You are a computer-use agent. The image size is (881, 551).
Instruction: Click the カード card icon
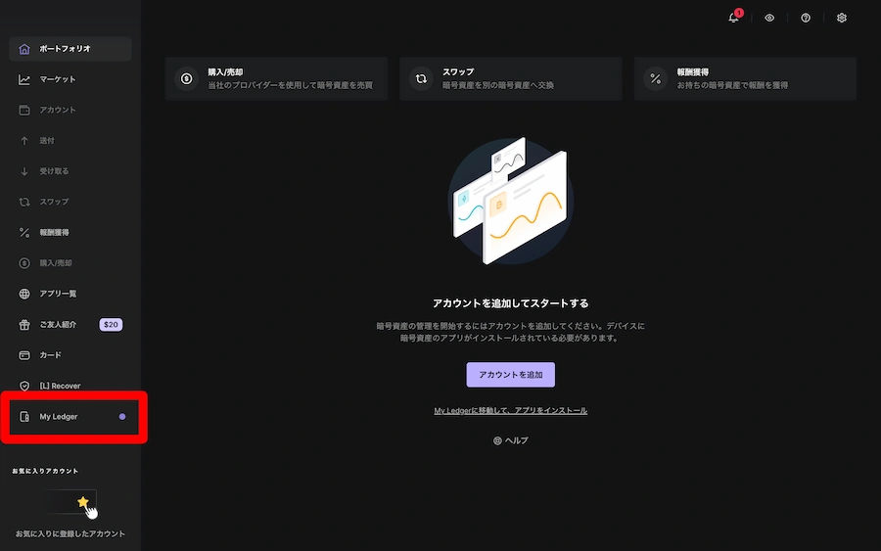(24, 355)
